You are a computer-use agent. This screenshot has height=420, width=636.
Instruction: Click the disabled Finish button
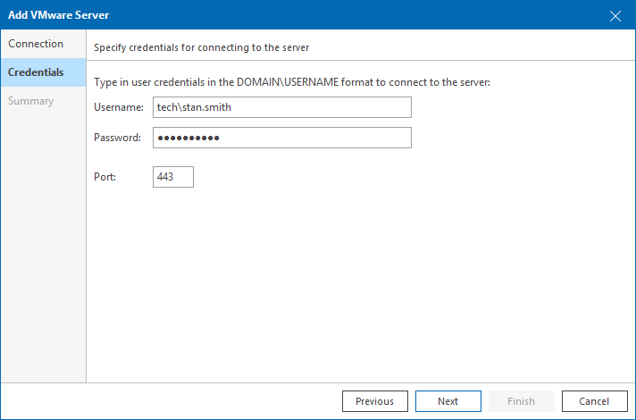point(521,401)
